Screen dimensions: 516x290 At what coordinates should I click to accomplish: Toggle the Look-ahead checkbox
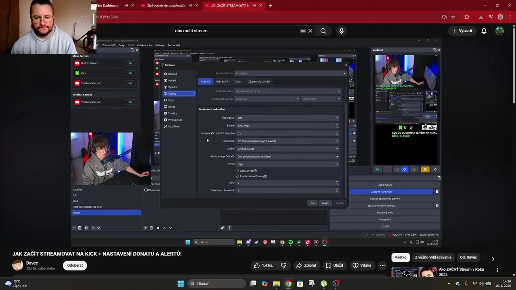[237, 171]
